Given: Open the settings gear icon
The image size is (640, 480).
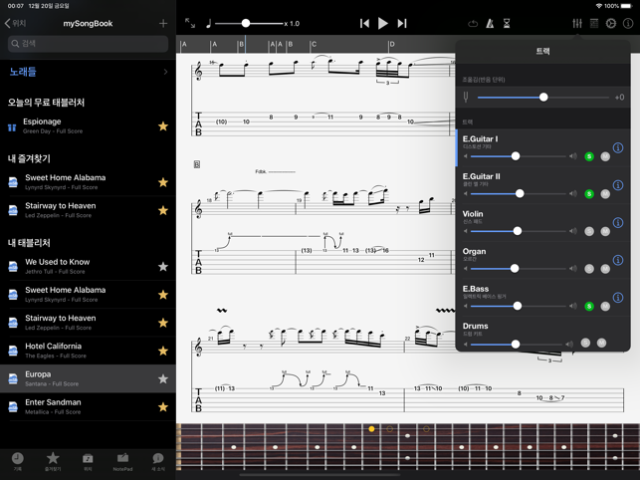Looking at the screenshot, I should (610, 23).
